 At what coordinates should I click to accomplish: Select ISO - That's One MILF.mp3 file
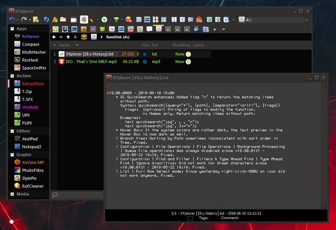91,62
